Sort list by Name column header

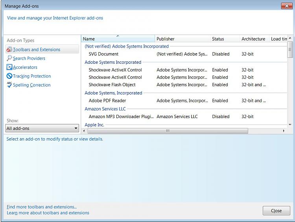click(118, 39)
